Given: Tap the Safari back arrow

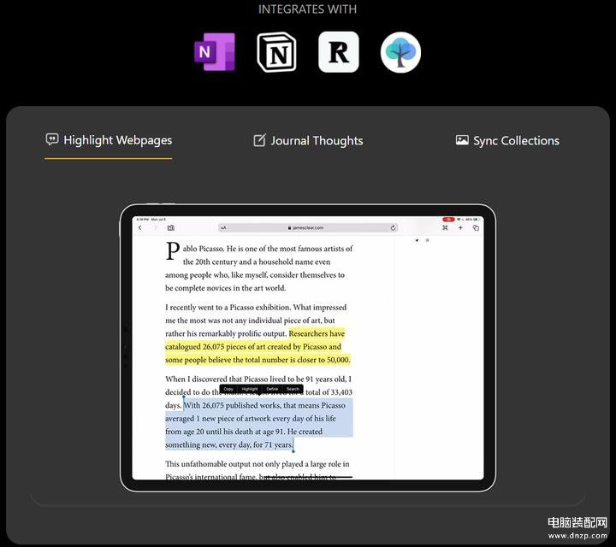Looking at the screenshot, I should tap(139, 228).
